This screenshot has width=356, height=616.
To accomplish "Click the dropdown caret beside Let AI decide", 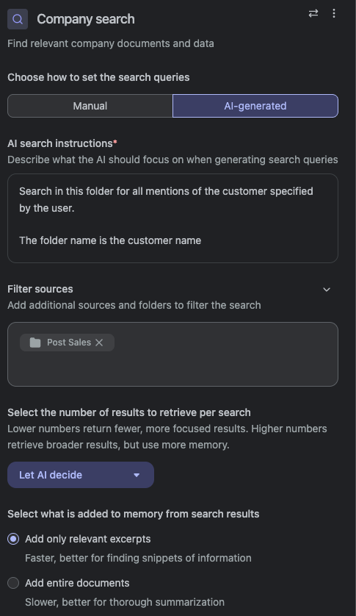I will click(x=137, y=475).
